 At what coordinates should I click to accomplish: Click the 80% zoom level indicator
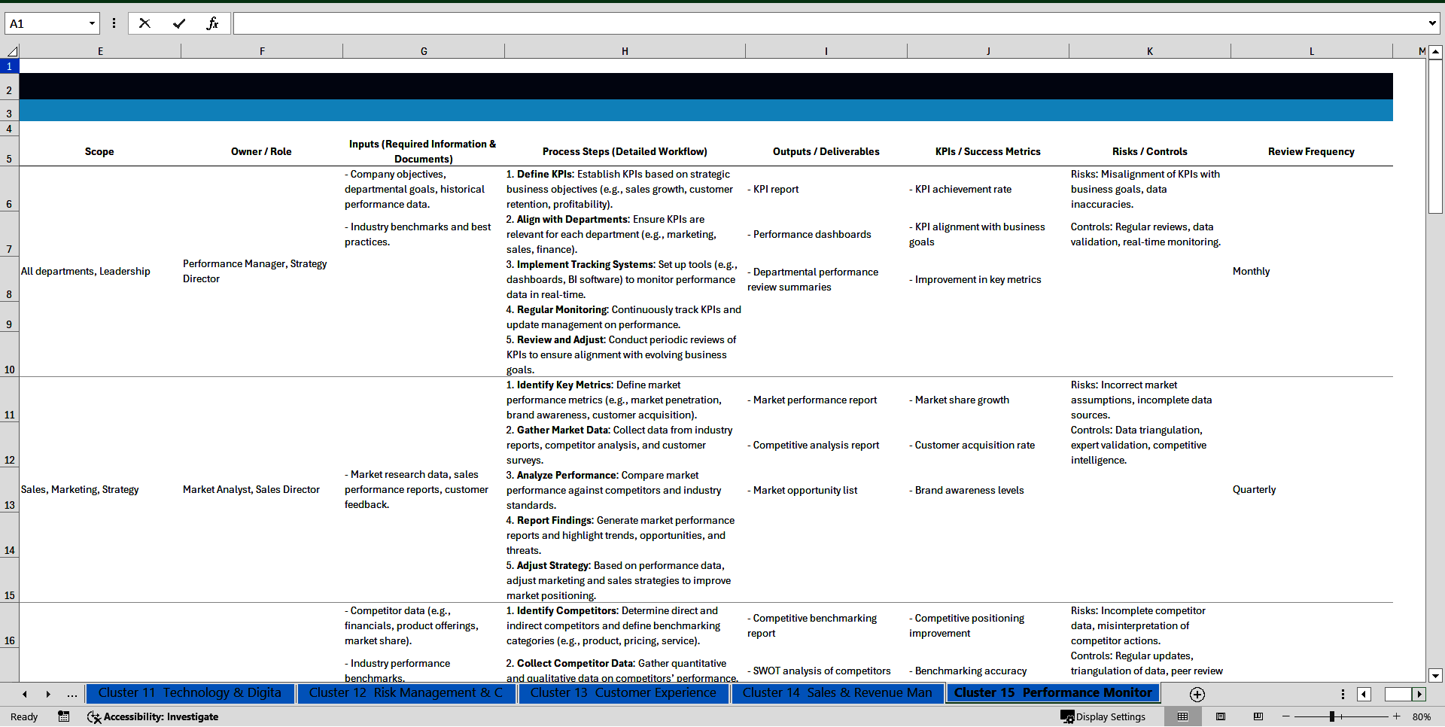point(1422,716)
